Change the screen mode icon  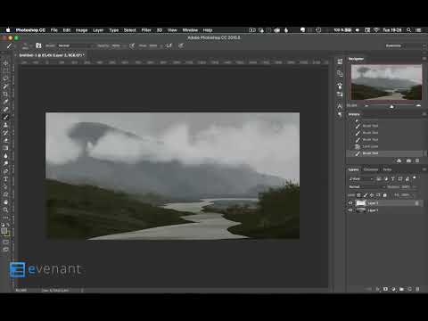5,250
